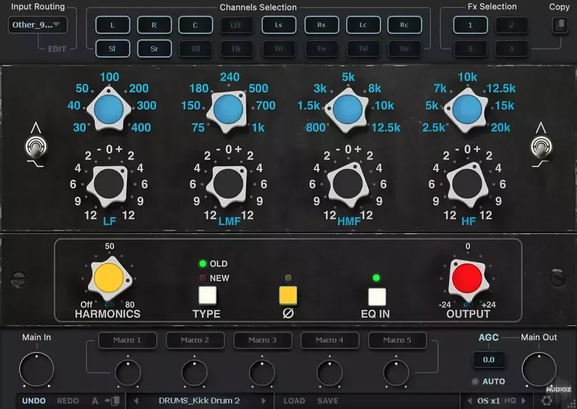Open the Input Routing dropdown

(x=38, y=25)
